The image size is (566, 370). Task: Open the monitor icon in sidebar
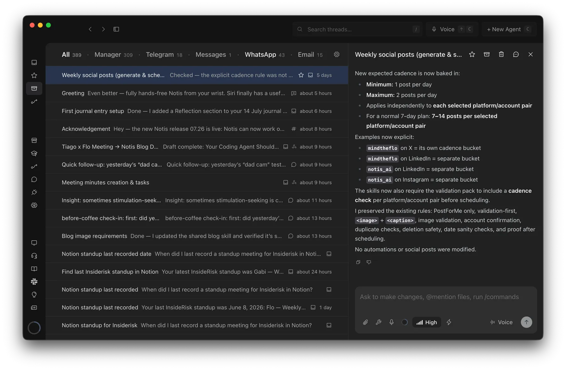(34, 243)
